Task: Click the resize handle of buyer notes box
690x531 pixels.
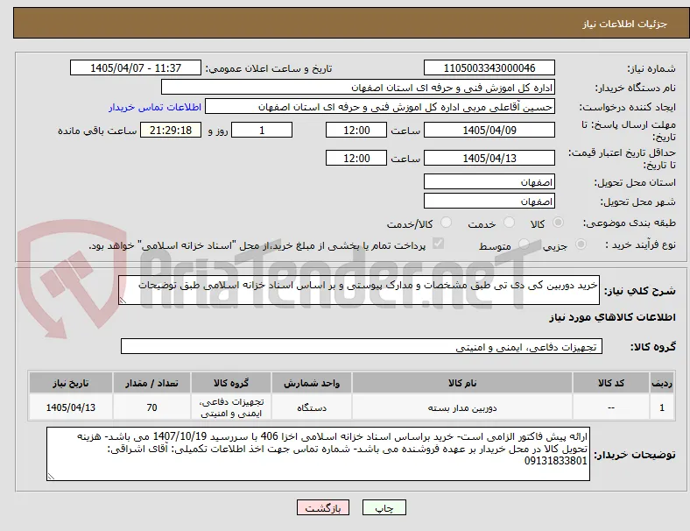Action: 51,476
